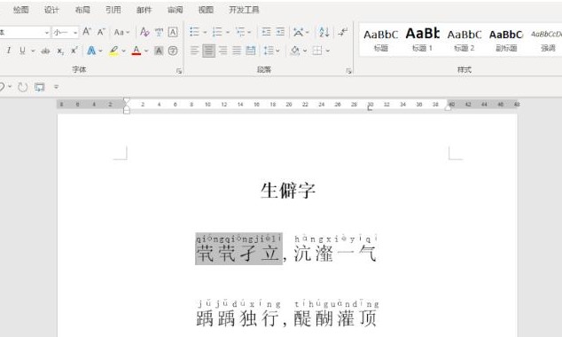Apply the 标题 2 style
This screenshot has width=562, height=337.
point(464,40)
